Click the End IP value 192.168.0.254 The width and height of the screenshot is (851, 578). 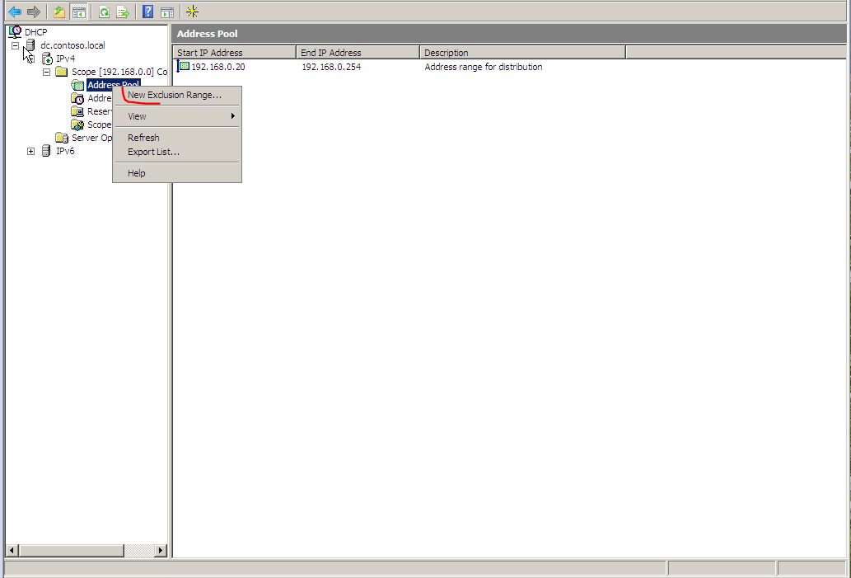pyautogui.click(x=331, y=67)
